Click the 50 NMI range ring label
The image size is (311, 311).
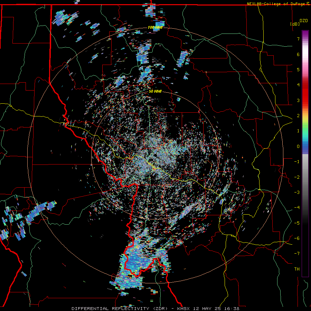click(155, 92)
